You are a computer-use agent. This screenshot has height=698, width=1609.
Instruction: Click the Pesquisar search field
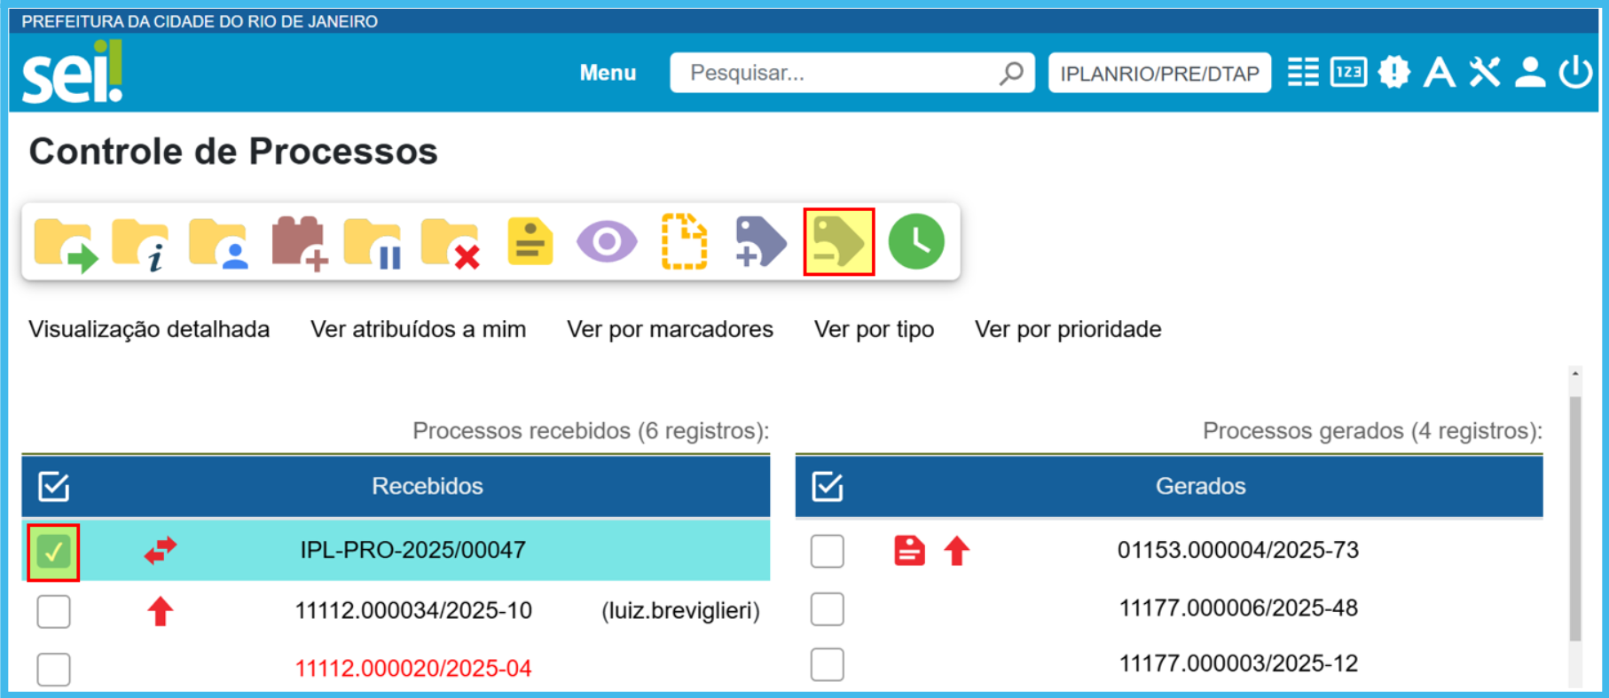click(834, 73)
